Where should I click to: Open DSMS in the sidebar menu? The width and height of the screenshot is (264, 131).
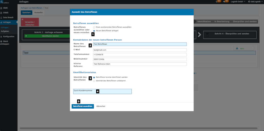tap(5, 13)
